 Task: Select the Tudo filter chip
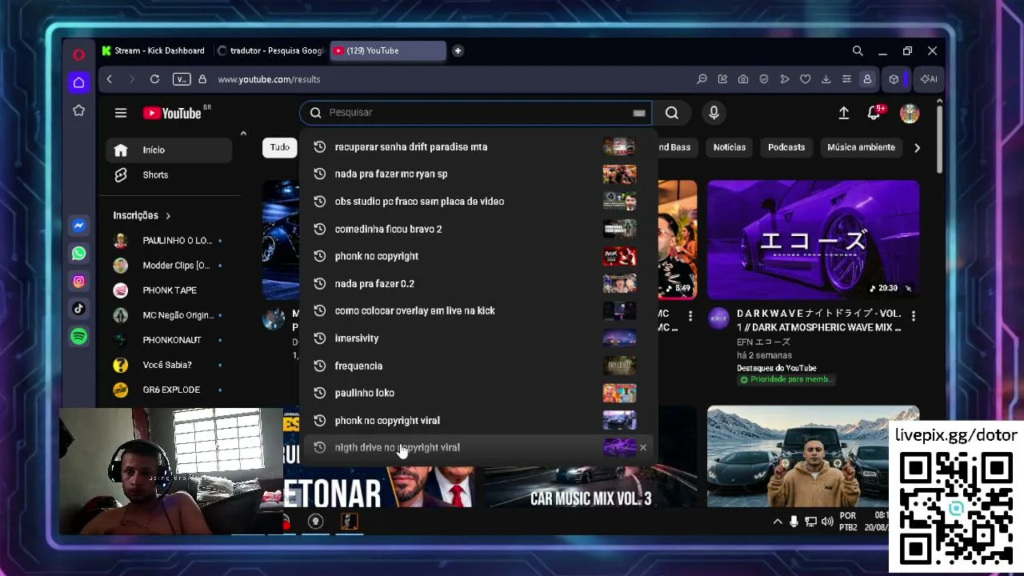(280, 147)
